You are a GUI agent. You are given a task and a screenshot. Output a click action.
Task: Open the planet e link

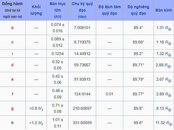point(12,79)
